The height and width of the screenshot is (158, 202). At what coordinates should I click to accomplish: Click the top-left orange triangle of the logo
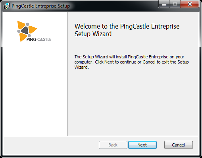(x=21, y=25)
